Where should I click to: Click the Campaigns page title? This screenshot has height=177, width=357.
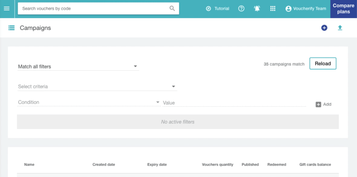pos(35,28)
